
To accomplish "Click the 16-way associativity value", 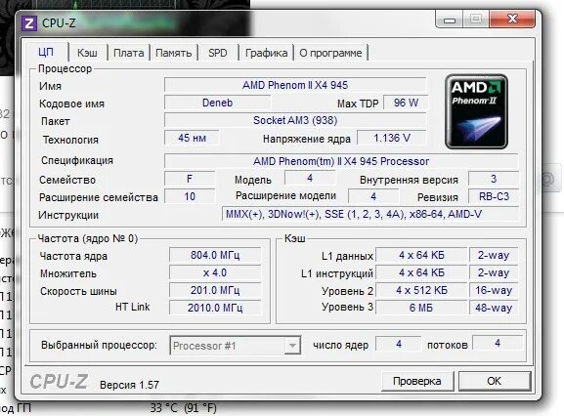I will 494,290.
